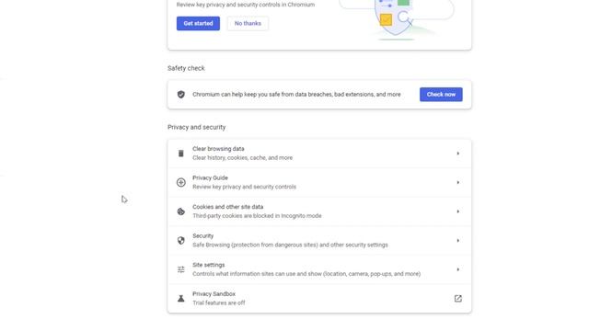This screenshot has height=331, width=589.
Task: Expand Privacy Guide row arrow
Action: click(x=458, y=182)
